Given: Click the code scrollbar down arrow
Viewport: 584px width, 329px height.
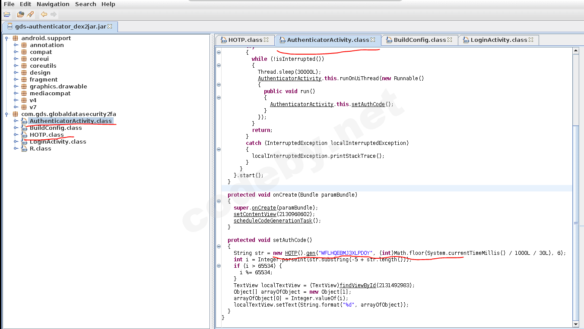Looking at the screenshot, I should tap(575, 324).
